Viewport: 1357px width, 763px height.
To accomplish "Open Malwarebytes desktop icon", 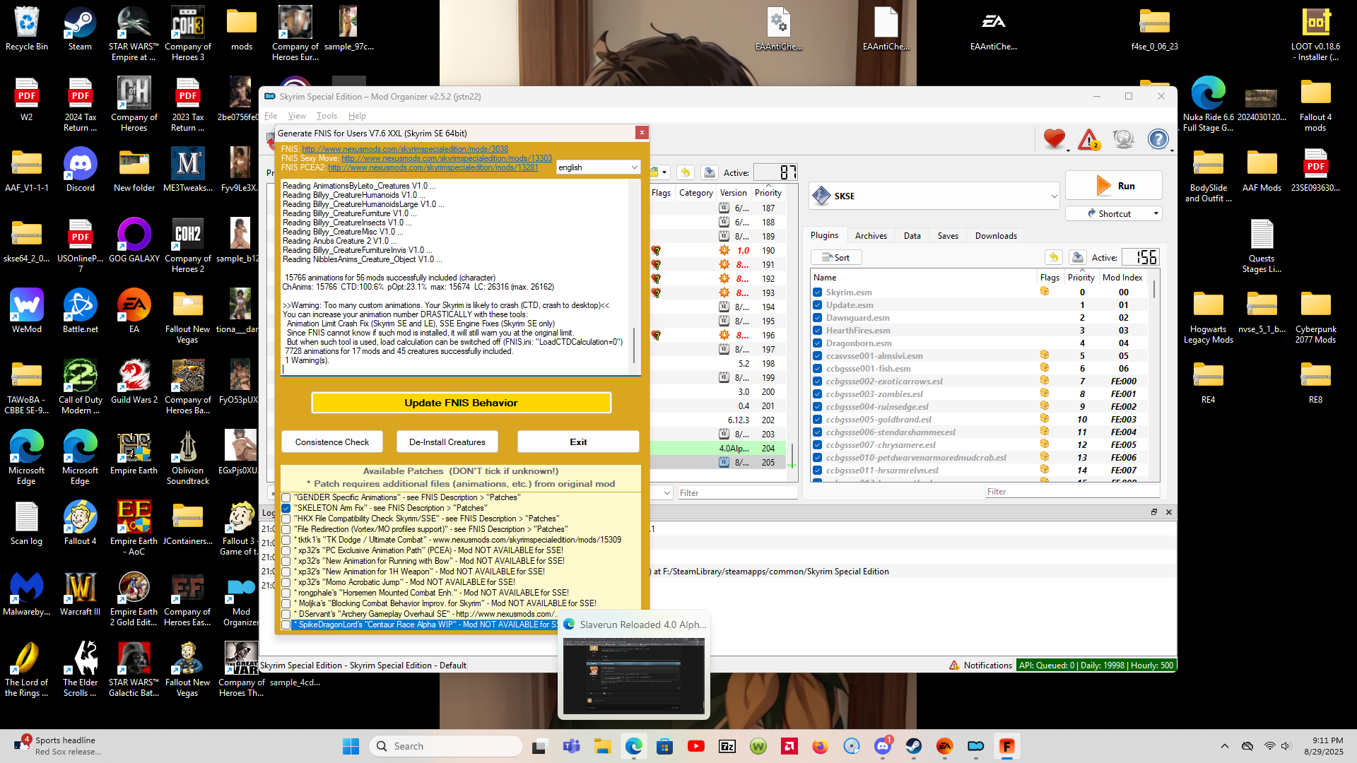I will [x=26, y=594].
